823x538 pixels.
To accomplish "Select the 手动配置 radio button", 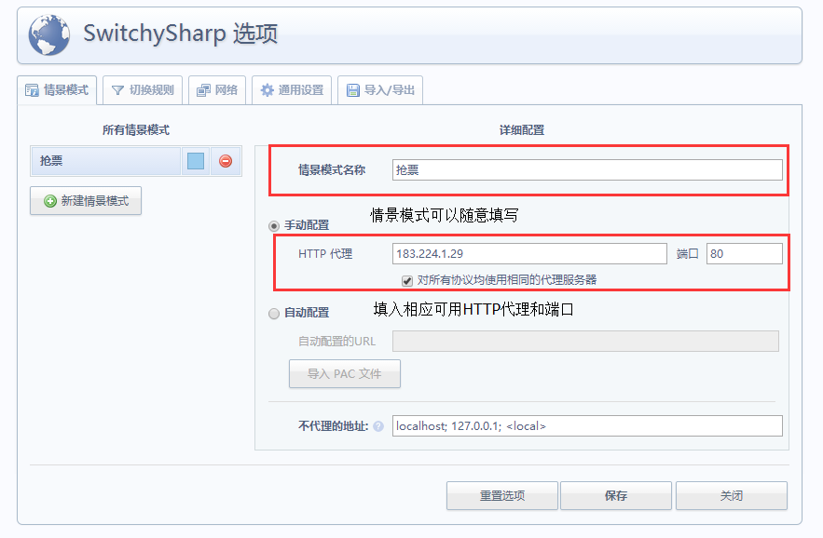I will coord(274,226).
